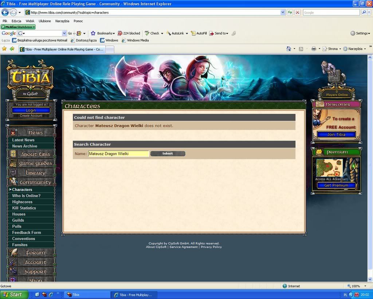Expand the AutoLink dropdown arrow
This screenshot has height=299, width=373.
[187, 33]
